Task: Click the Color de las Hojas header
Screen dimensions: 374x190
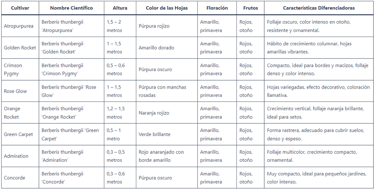Action: [166, 8]
